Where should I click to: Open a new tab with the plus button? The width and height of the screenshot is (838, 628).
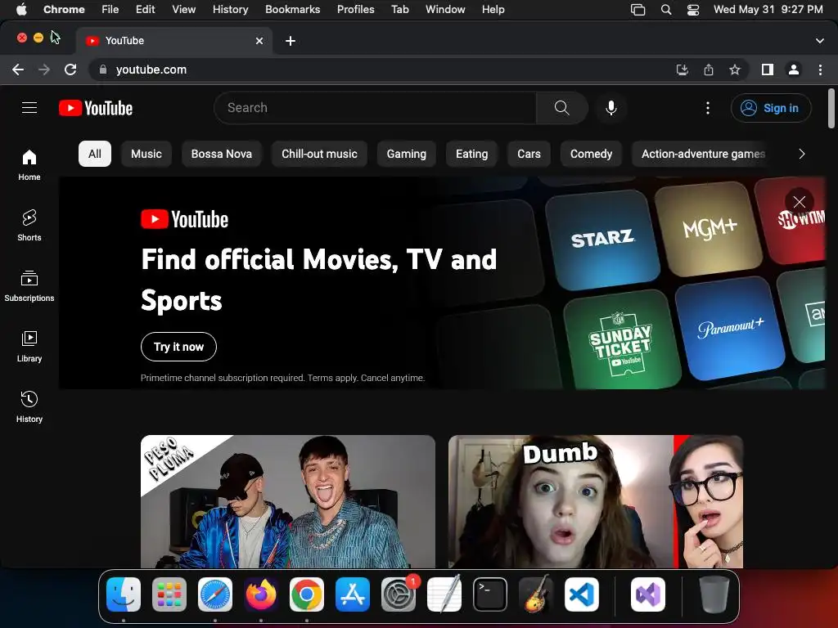point(291,41)
